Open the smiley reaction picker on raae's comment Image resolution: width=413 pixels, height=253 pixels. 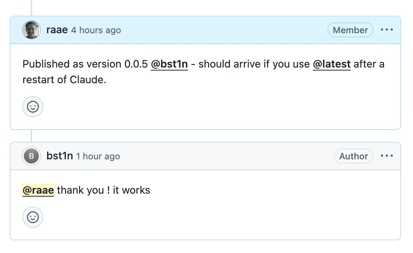(33, 107)
